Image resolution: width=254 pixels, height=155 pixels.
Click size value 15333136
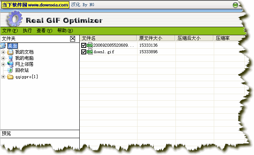[148, 45]
